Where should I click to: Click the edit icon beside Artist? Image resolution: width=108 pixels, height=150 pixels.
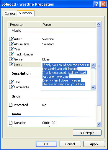[x=11, y=39]
